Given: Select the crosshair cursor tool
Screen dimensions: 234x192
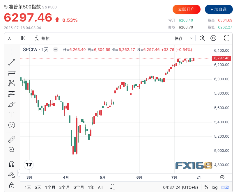Looking at the screenshot, I should click(12, 52).
